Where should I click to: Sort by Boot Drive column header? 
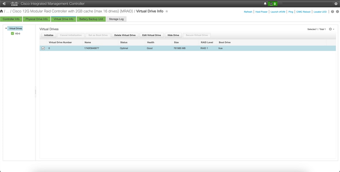click(225, 42)
